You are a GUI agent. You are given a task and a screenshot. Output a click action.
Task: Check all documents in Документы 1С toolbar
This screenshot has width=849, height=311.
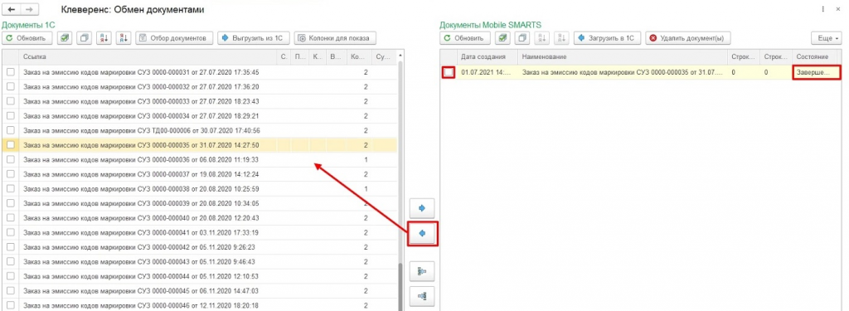pos(65,38)
